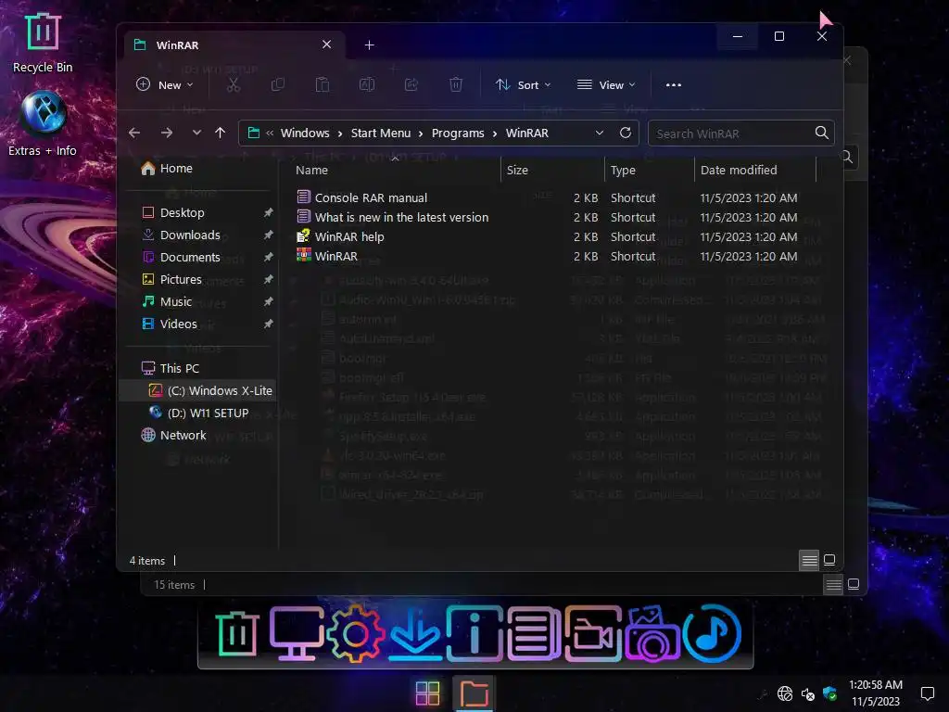Open the dock settings gear icon
Image resolution: width=949 pixels, height=712 pixels.
pyautogui.click(x=356, y=634)
